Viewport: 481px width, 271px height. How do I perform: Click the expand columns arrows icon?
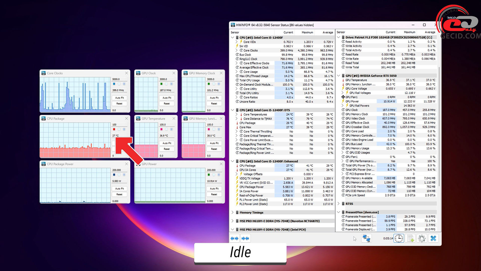click(234, 238)
